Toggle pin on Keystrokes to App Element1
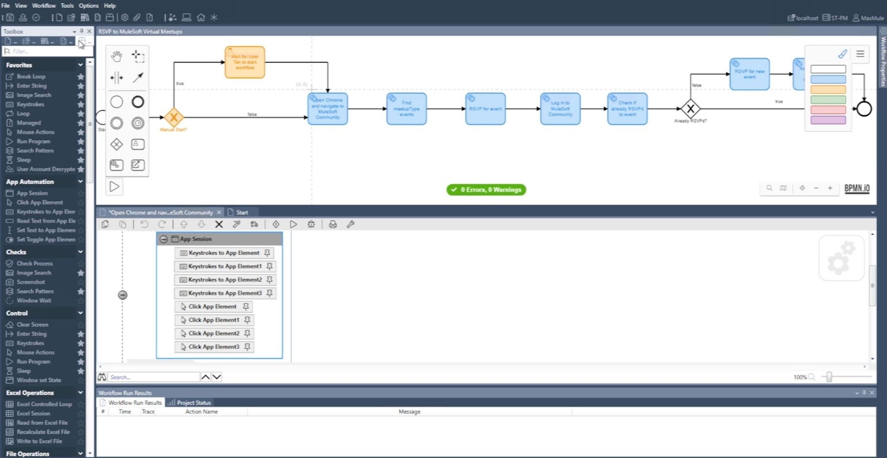Image resolution: width=887 pixels, height=458 pixels. 269,266
